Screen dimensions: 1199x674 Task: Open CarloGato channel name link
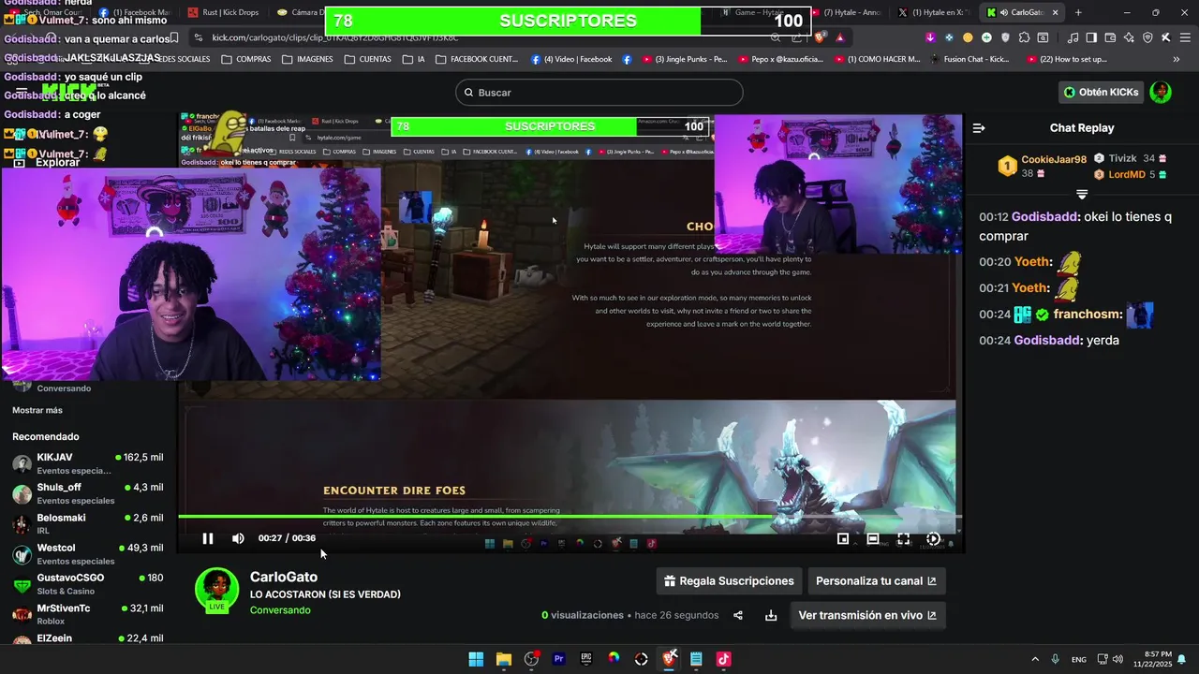284,577
